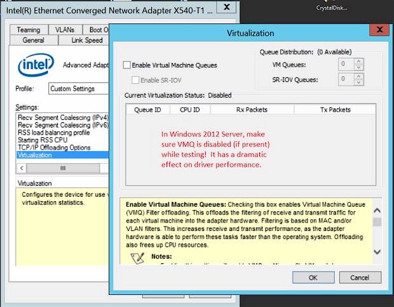Increase VM Queues spinner value

tap(358, 61)
